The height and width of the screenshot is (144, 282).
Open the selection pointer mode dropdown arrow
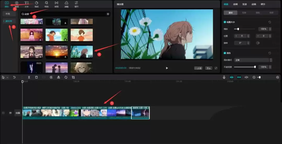pos(7,78)
